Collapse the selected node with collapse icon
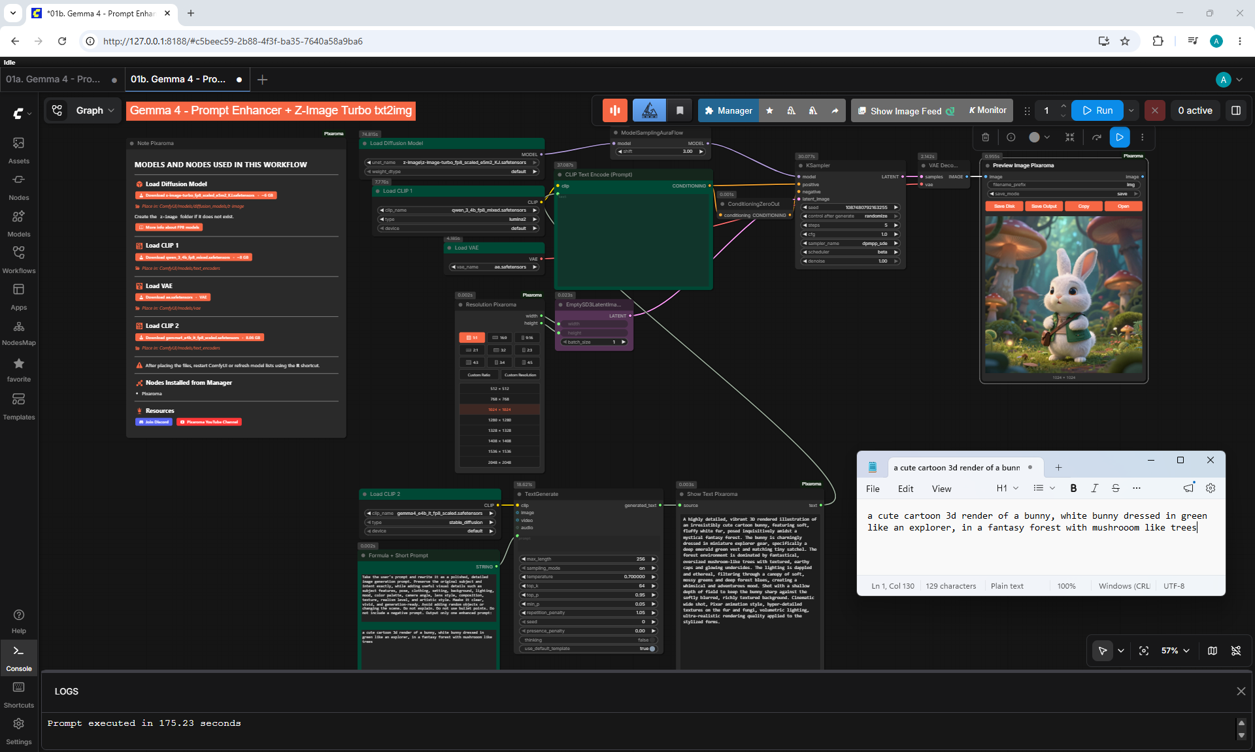 pos(1069,137)
